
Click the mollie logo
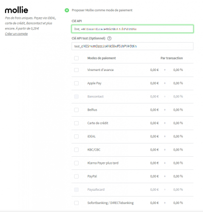click(x=16, y=10)
